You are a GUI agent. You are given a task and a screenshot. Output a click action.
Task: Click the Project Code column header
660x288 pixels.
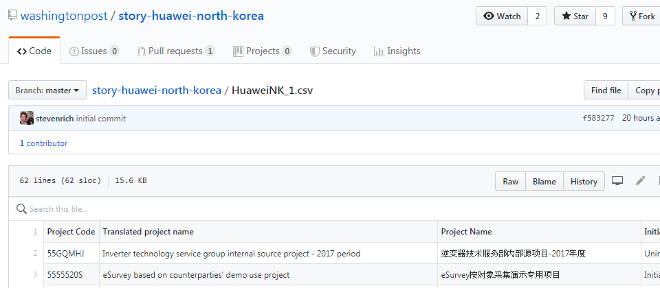click(71, 232)
